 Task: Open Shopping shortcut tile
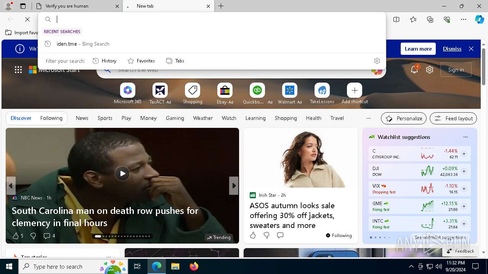(x=193, y=94)
